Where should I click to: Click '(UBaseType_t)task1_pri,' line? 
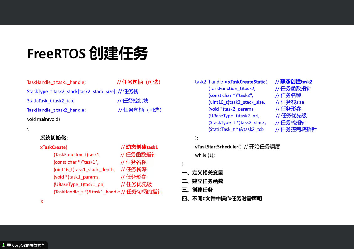79,185
